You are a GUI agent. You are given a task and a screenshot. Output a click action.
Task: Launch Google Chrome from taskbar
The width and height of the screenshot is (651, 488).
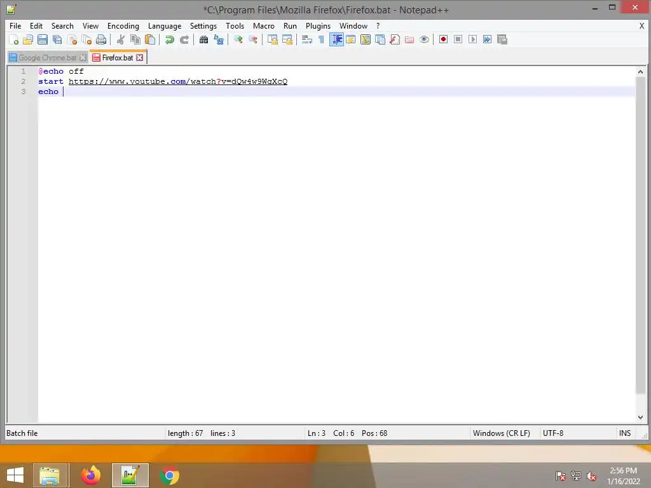click(x=169, y=475)
